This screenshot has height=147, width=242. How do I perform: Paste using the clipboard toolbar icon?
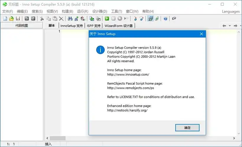point(55,19)
